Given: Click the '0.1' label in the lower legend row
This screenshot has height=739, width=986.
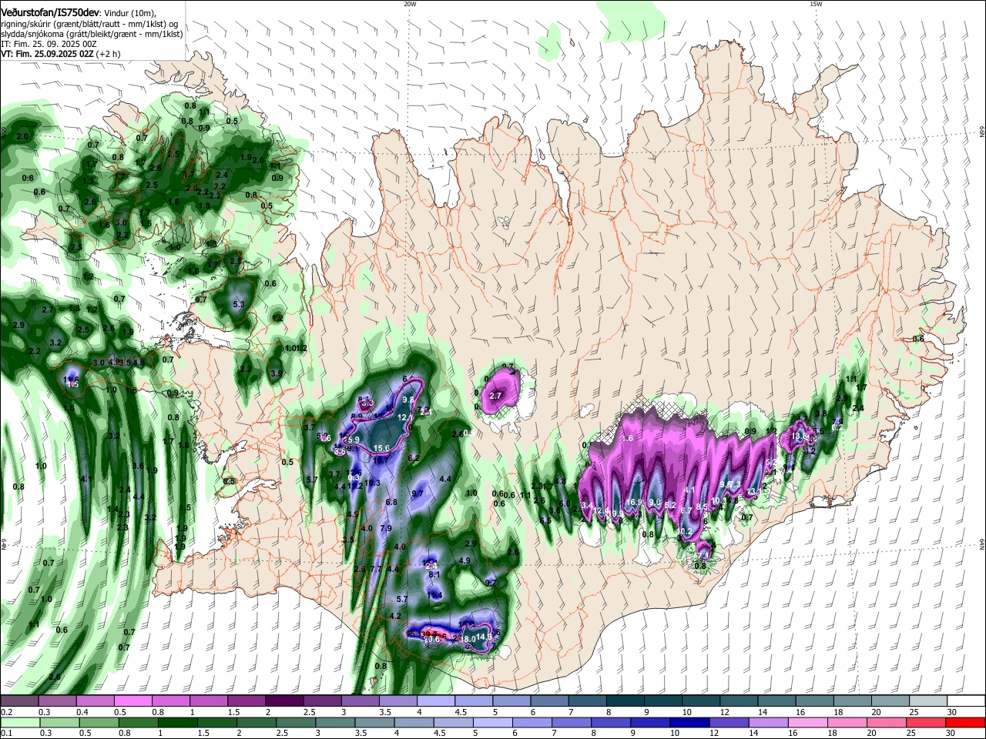Looking at the screenshot, I should click(x=6, y=734).
